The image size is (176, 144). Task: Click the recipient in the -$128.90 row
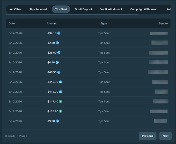[159, 111]
